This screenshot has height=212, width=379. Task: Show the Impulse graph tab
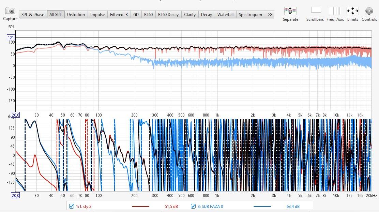coord(97,15)
